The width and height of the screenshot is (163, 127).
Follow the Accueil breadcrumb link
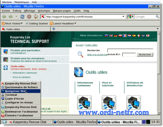point(79,45)
